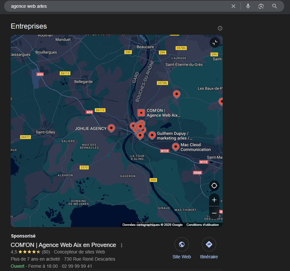
Task: Click the Bouillargues town label on map
Action: tap(46, 52)
